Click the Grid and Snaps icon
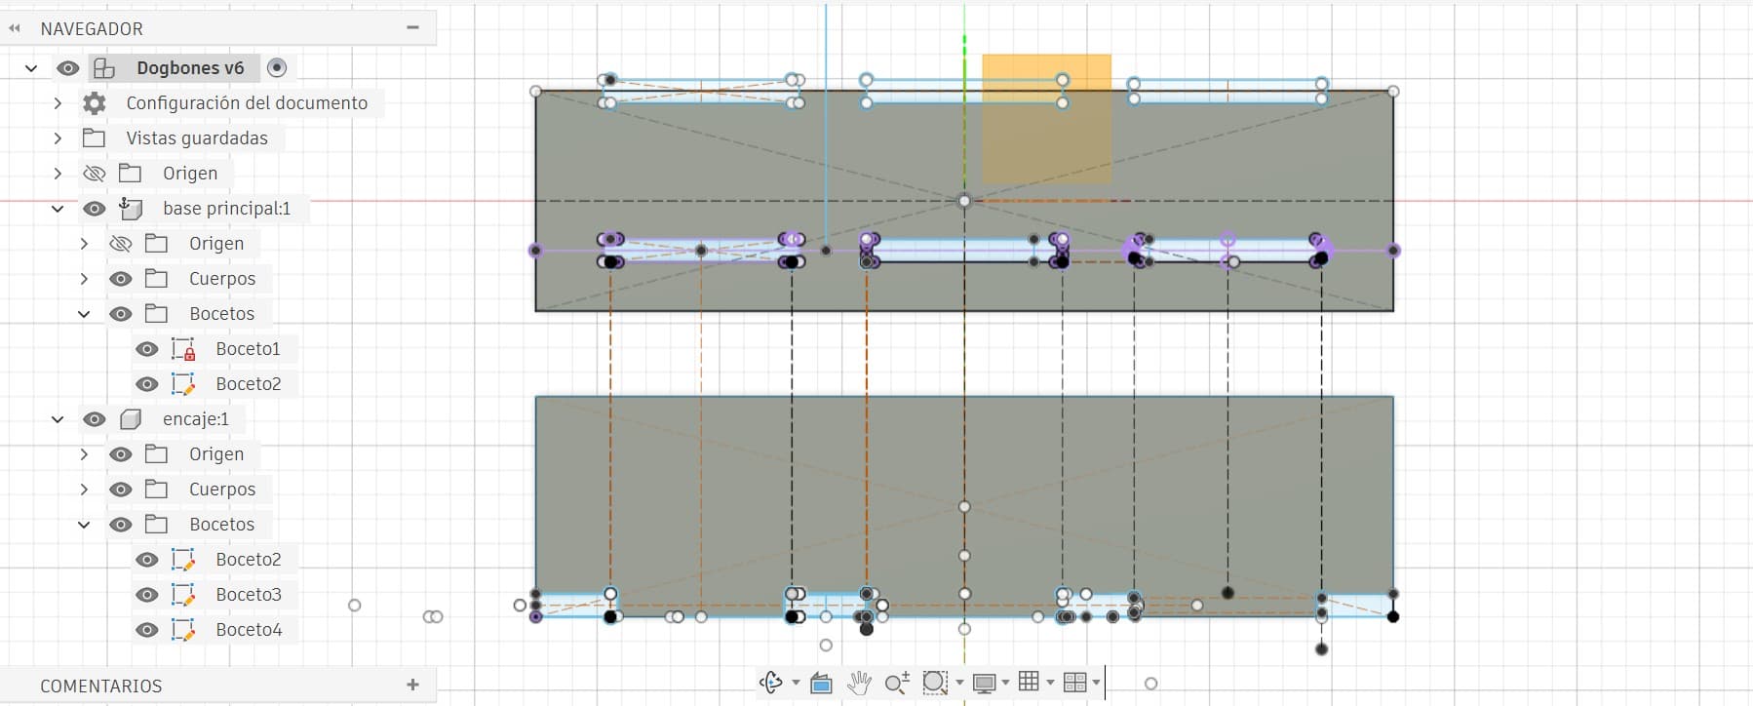The image size is (1753, 706). 1029,682
